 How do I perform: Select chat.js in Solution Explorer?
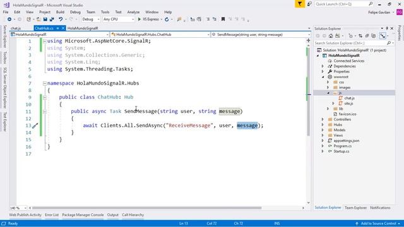(349, 98)
